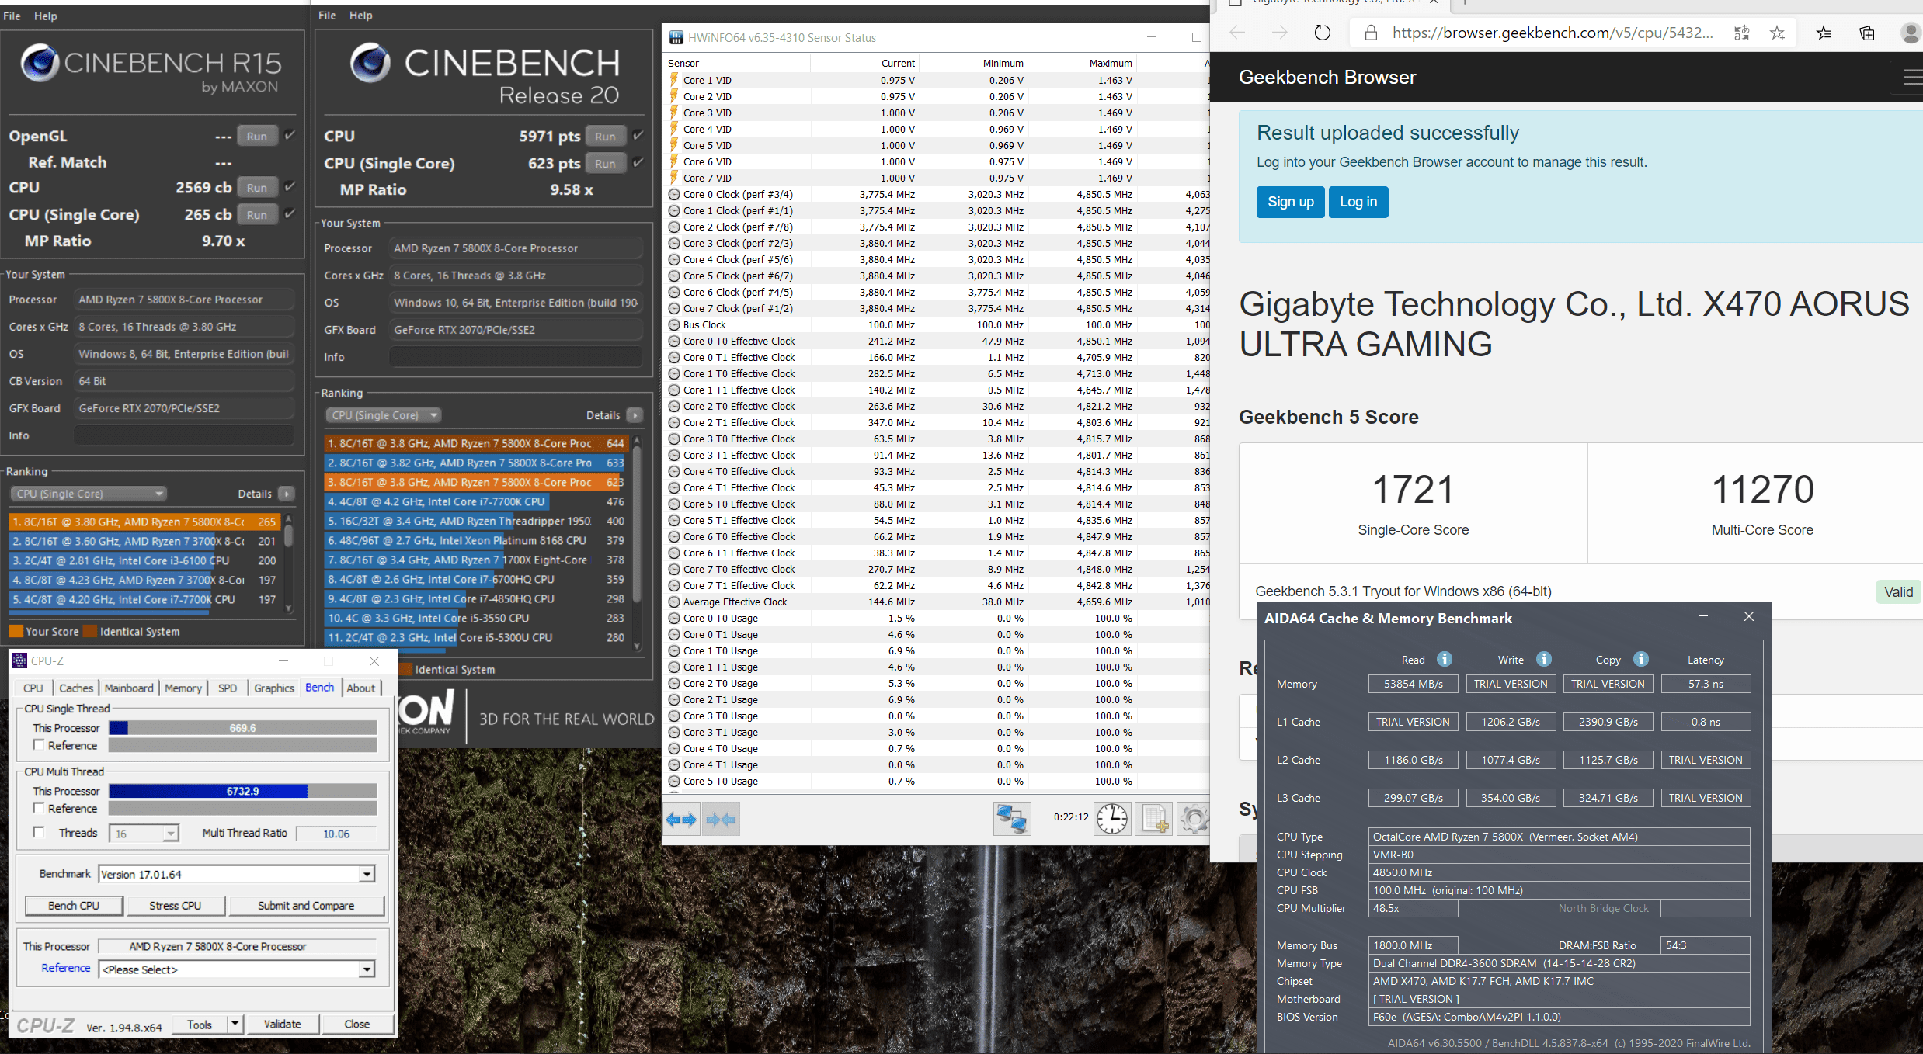1923x1054 pixels.
Task: Click Bench CPU button in CPU-Z
Action: 74,905
